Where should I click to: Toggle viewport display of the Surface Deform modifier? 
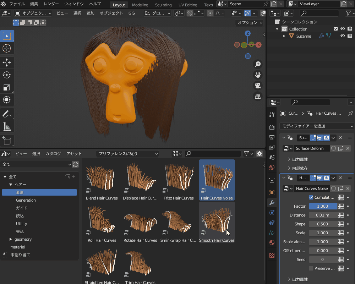tap(319, 138)
